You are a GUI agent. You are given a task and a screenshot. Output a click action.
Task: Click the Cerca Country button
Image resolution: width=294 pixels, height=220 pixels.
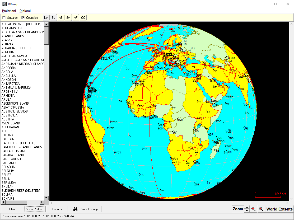[85, 209]
